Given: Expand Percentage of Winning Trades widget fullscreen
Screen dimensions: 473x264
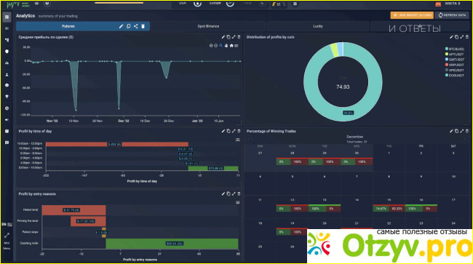Looking at the screenshot, I should coord(462,131).
